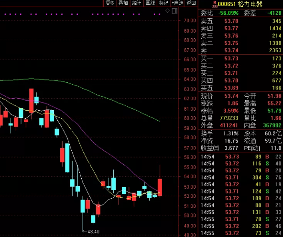Click the 卖五 53.78 order row
The image size is (283, 237).
point(241,21)
